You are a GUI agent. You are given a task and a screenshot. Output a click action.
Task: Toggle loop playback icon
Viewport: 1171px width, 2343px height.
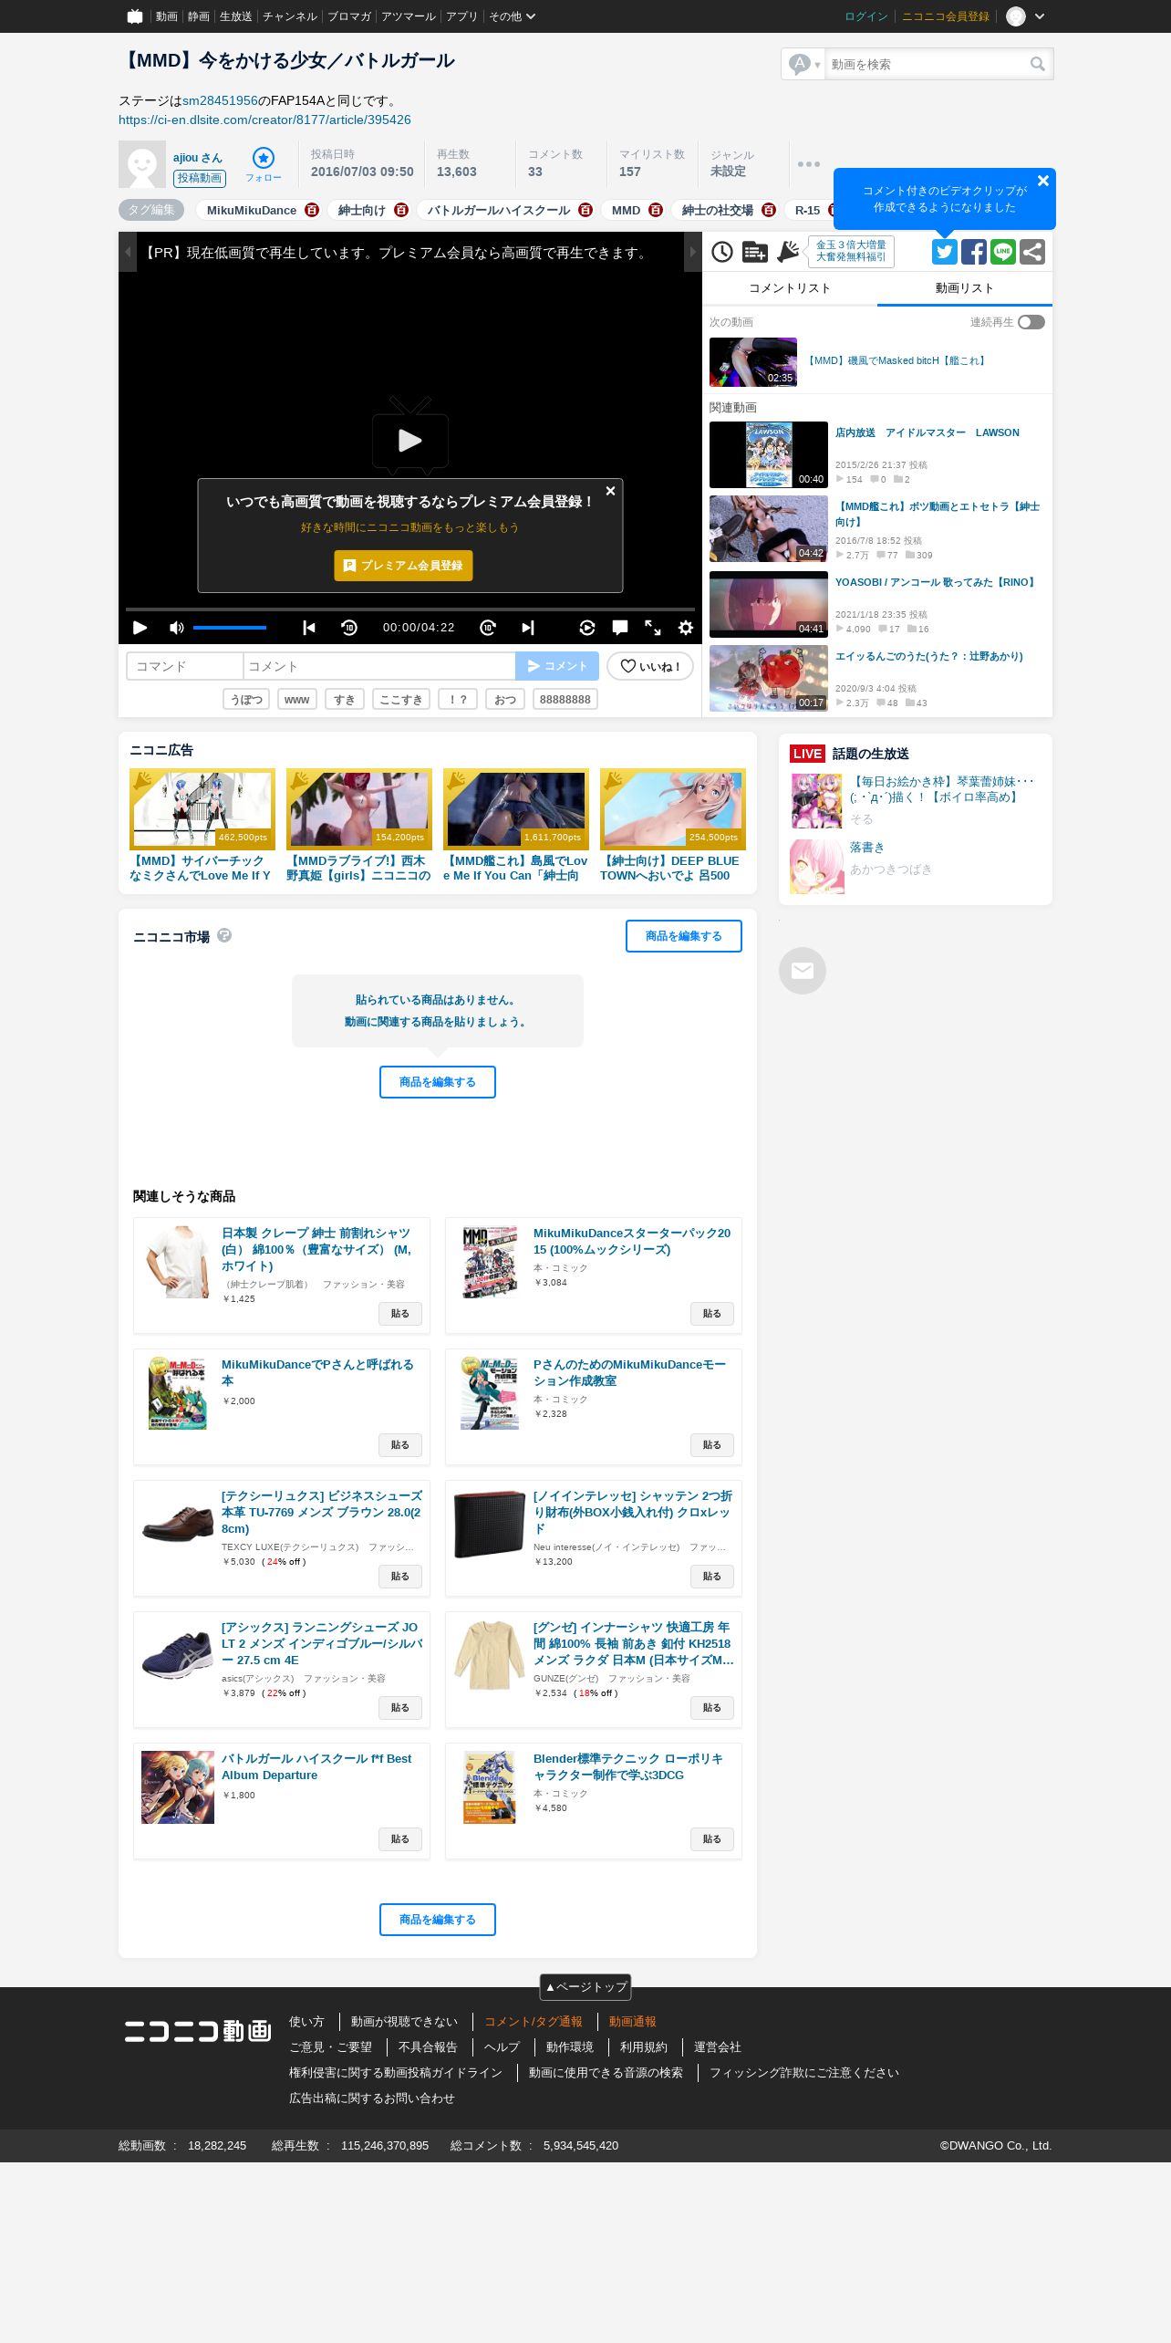(x=587, y=628)
